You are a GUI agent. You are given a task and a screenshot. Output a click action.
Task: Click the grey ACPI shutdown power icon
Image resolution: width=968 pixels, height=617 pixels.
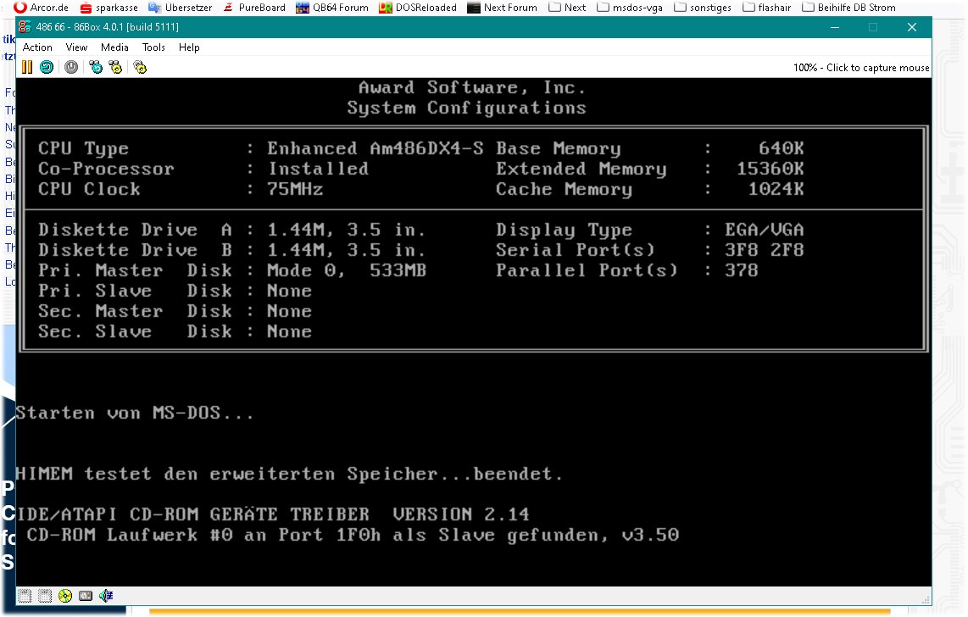tap(71, 67)
